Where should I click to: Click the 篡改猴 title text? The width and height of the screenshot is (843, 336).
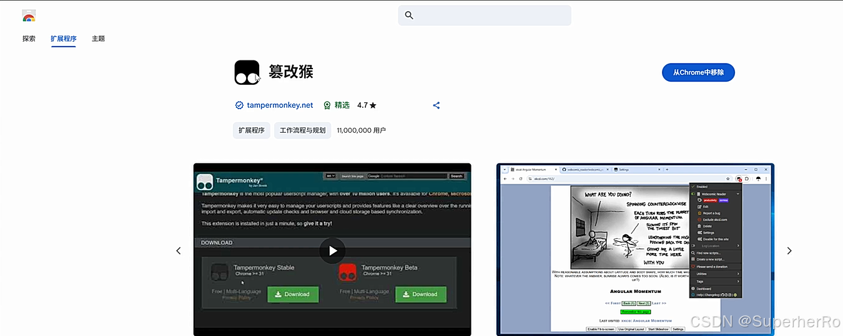(x=291, y=72)
